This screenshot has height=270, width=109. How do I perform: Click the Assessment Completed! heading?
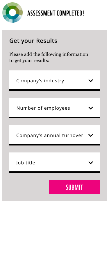click(x=56, y=13)
